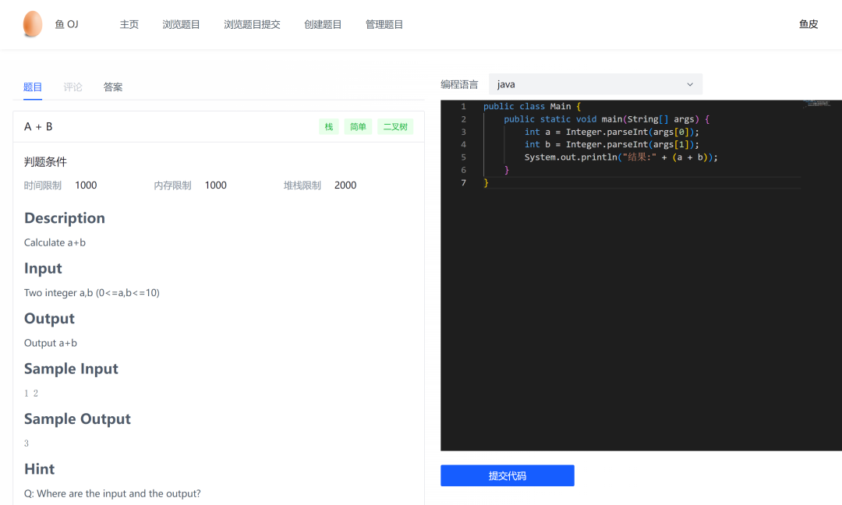Click the 鱼 OJ site title
Viewport: 842px width, 505px height.
point(66,24)
